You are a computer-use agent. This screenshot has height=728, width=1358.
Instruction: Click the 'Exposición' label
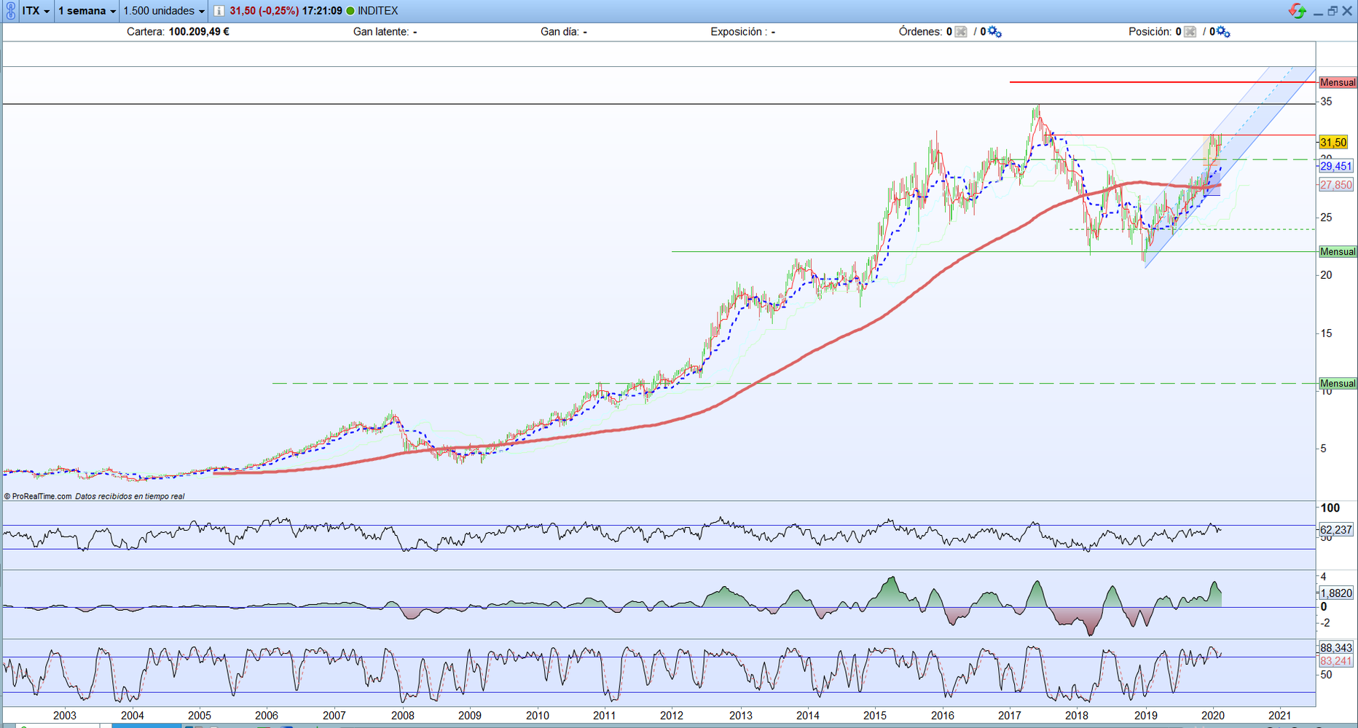click(x=738, y=31)
